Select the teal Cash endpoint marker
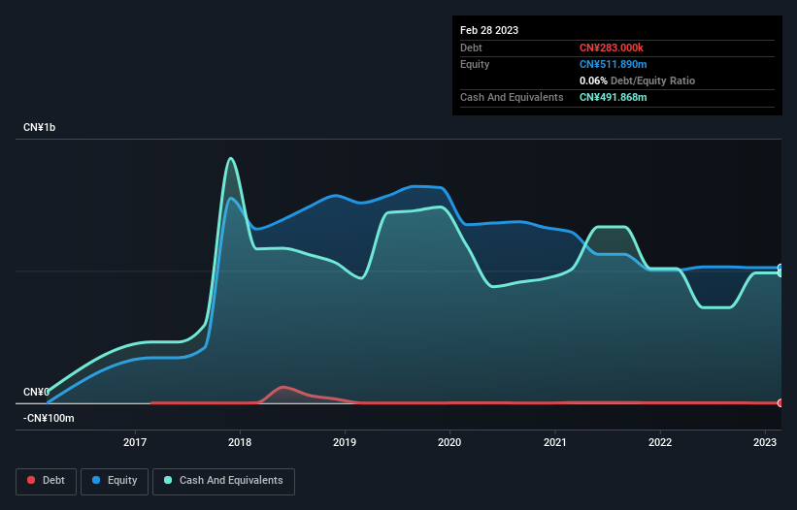Image resolution: width=797 pixels, height=510 pixels. coord(780,273)
